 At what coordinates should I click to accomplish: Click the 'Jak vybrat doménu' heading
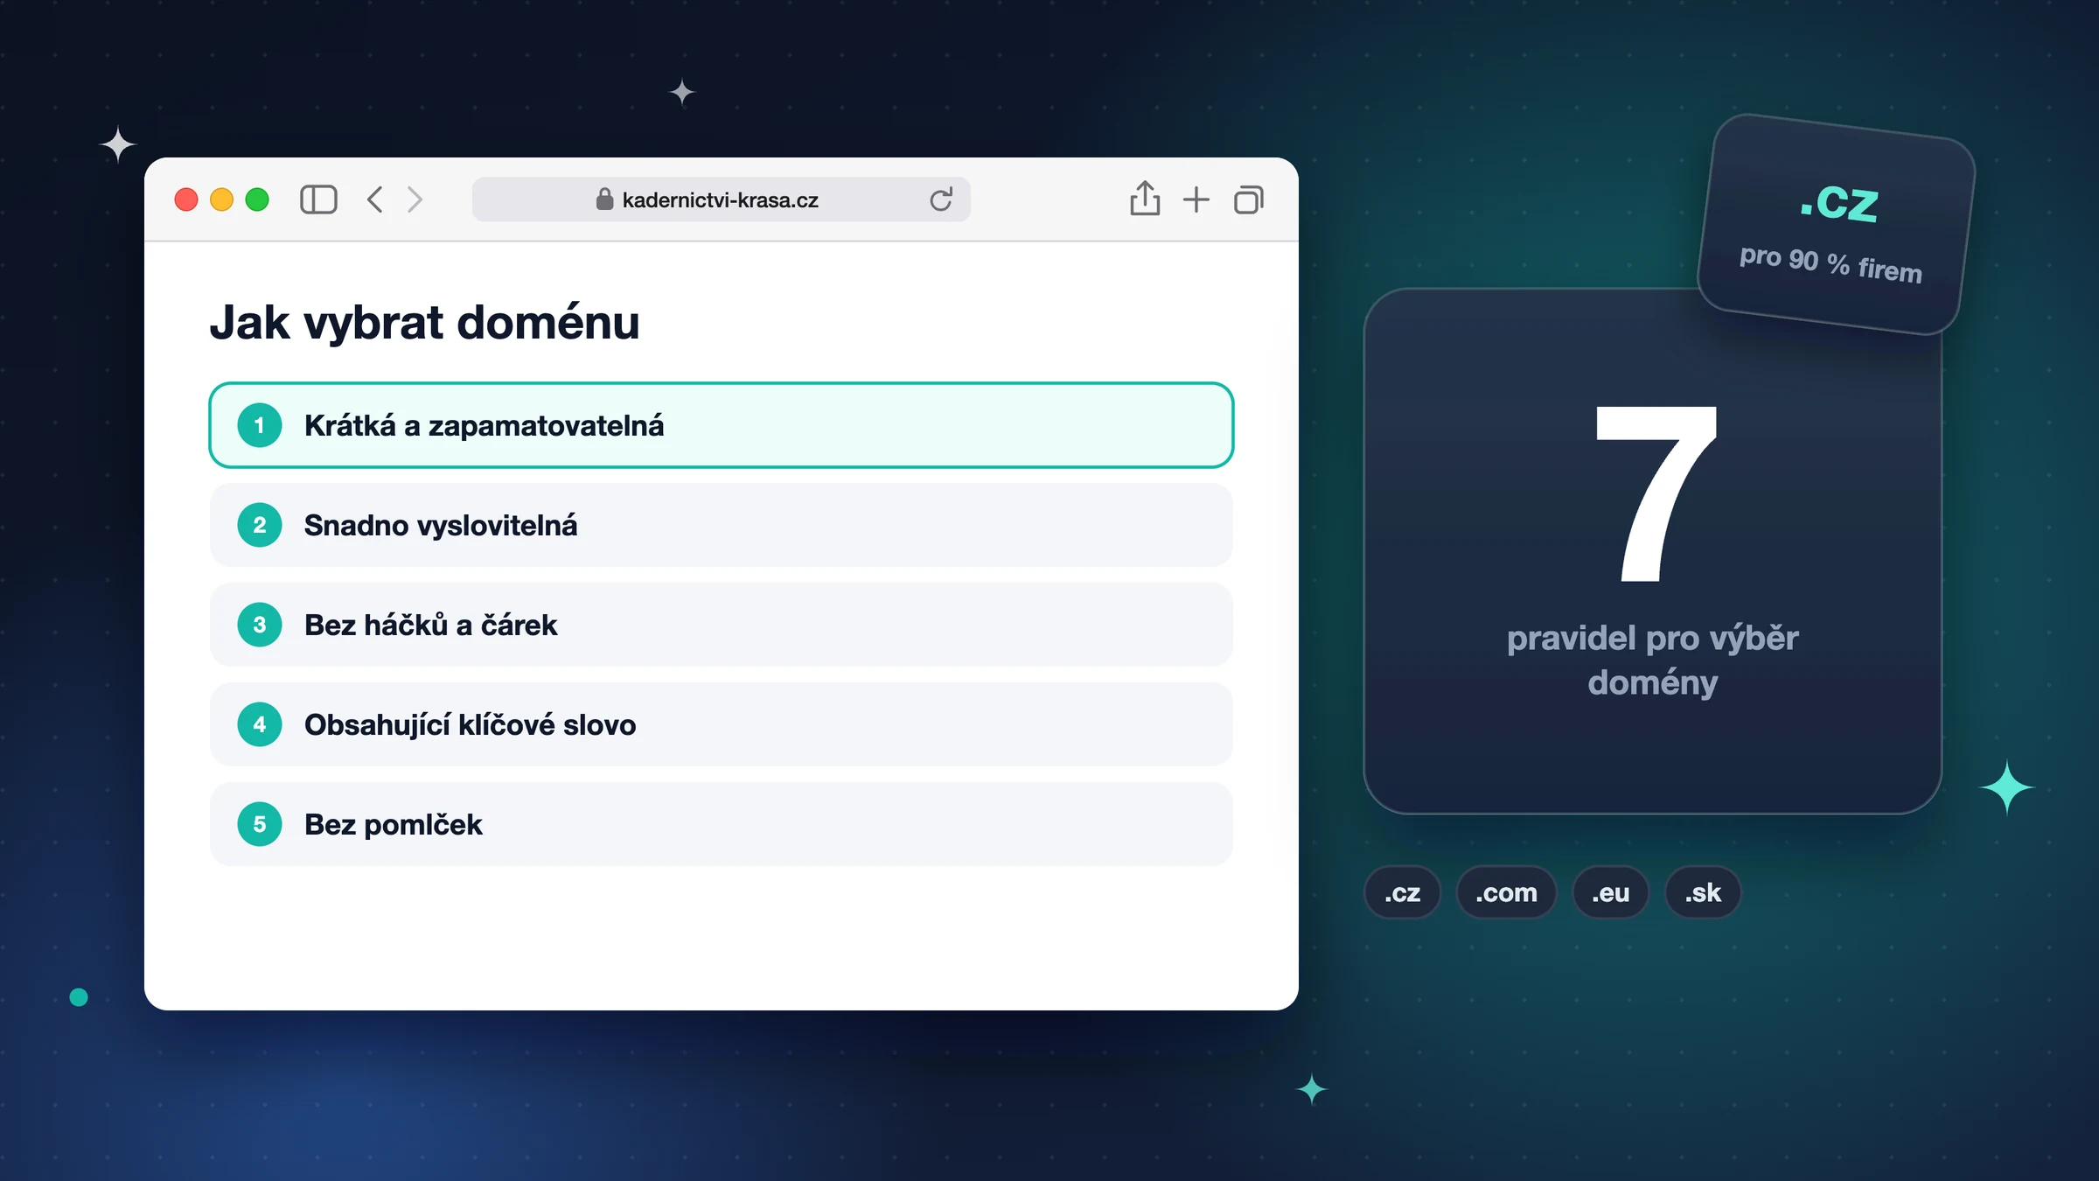pos(425,322)
